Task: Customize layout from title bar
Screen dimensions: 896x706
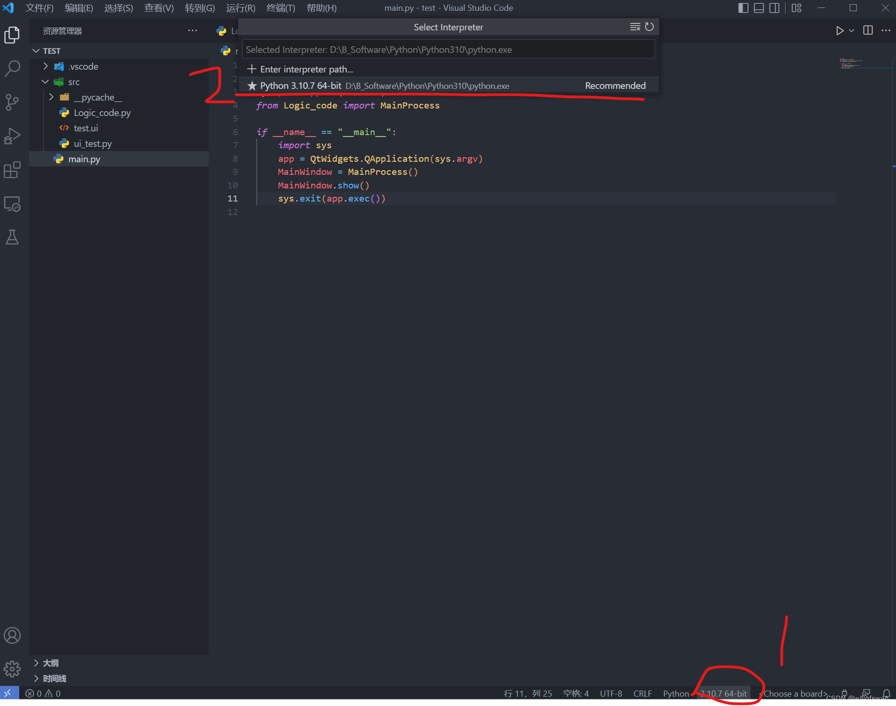Action: click(x=796, y=8)
